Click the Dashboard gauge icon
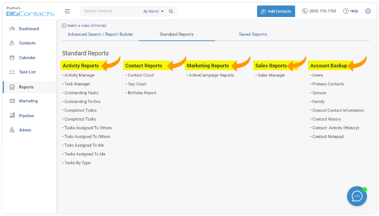The width and height of the screenshot is (379, 216). point(12,29)
